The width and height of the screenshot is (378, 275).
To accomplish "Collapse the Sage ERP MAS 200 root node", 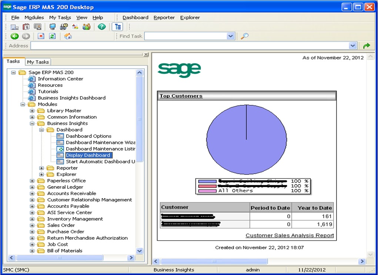I will click(13, 72).
